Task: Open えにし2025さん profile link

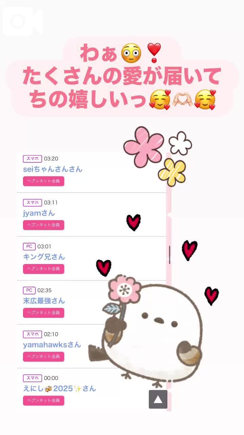Action: click(x=59, y=388)
